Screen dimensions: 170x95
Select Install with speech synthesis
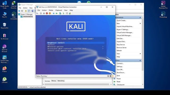(x=62, y=51)
